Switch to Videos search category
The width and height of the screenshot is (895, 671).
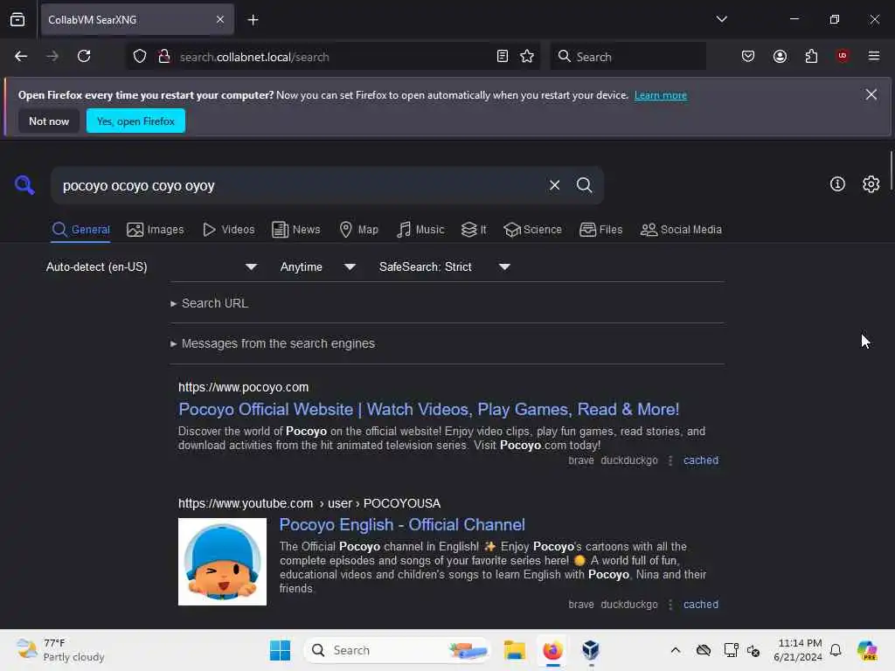229,230
